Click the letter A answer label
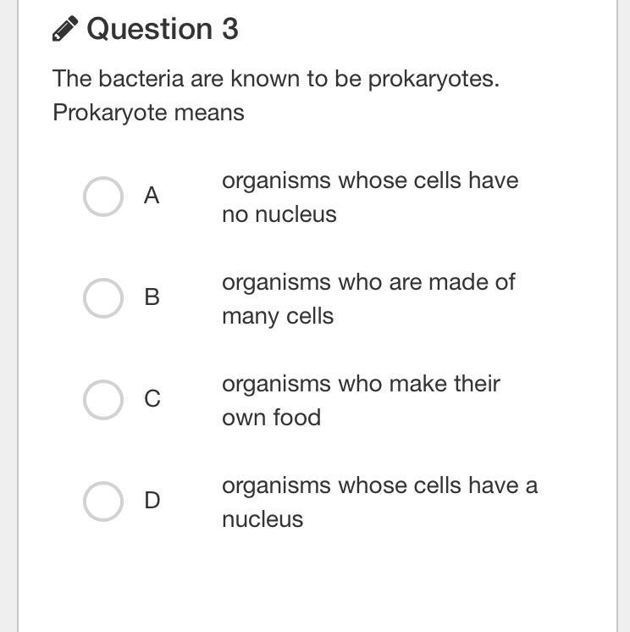This screenshot has width=630, height=632. [152, 197]
